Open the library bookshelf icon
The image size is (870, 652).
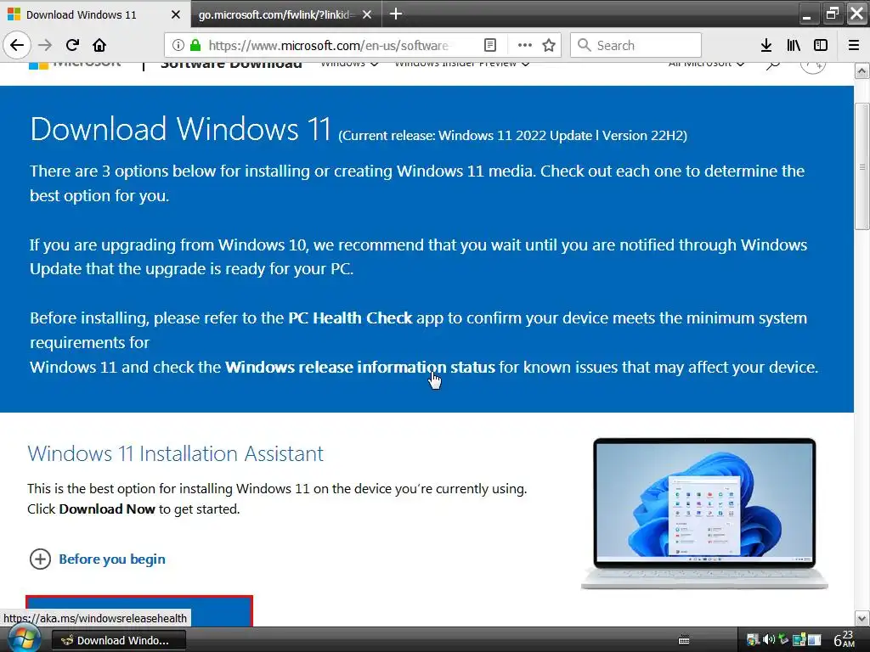(x=794, y=45)
